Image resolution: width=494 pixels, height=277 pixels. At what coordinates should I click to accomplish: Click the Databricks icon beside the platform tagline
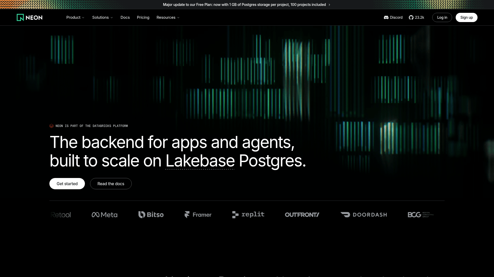point(51,126)
